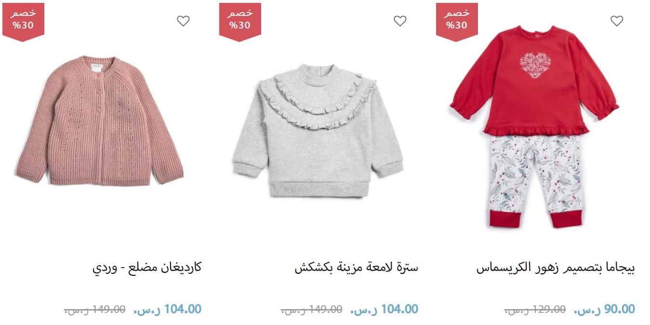
Task: Add gray ruffle sweater to wishlist heart
Action: [400, 21]
